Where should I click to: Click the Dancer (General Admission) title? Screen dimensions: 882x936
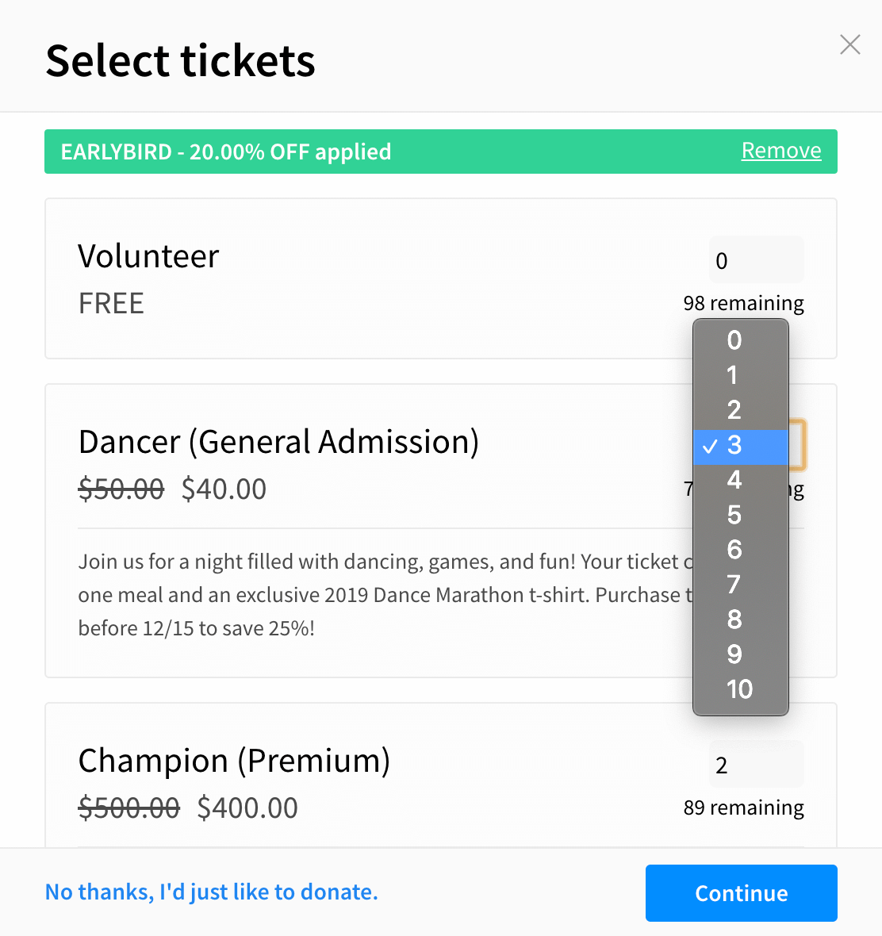pyautogui.click(x=278, y=442)
